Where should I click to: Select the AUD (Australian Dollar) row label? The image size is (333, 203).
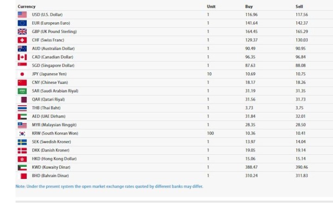(x=53, y=49)
